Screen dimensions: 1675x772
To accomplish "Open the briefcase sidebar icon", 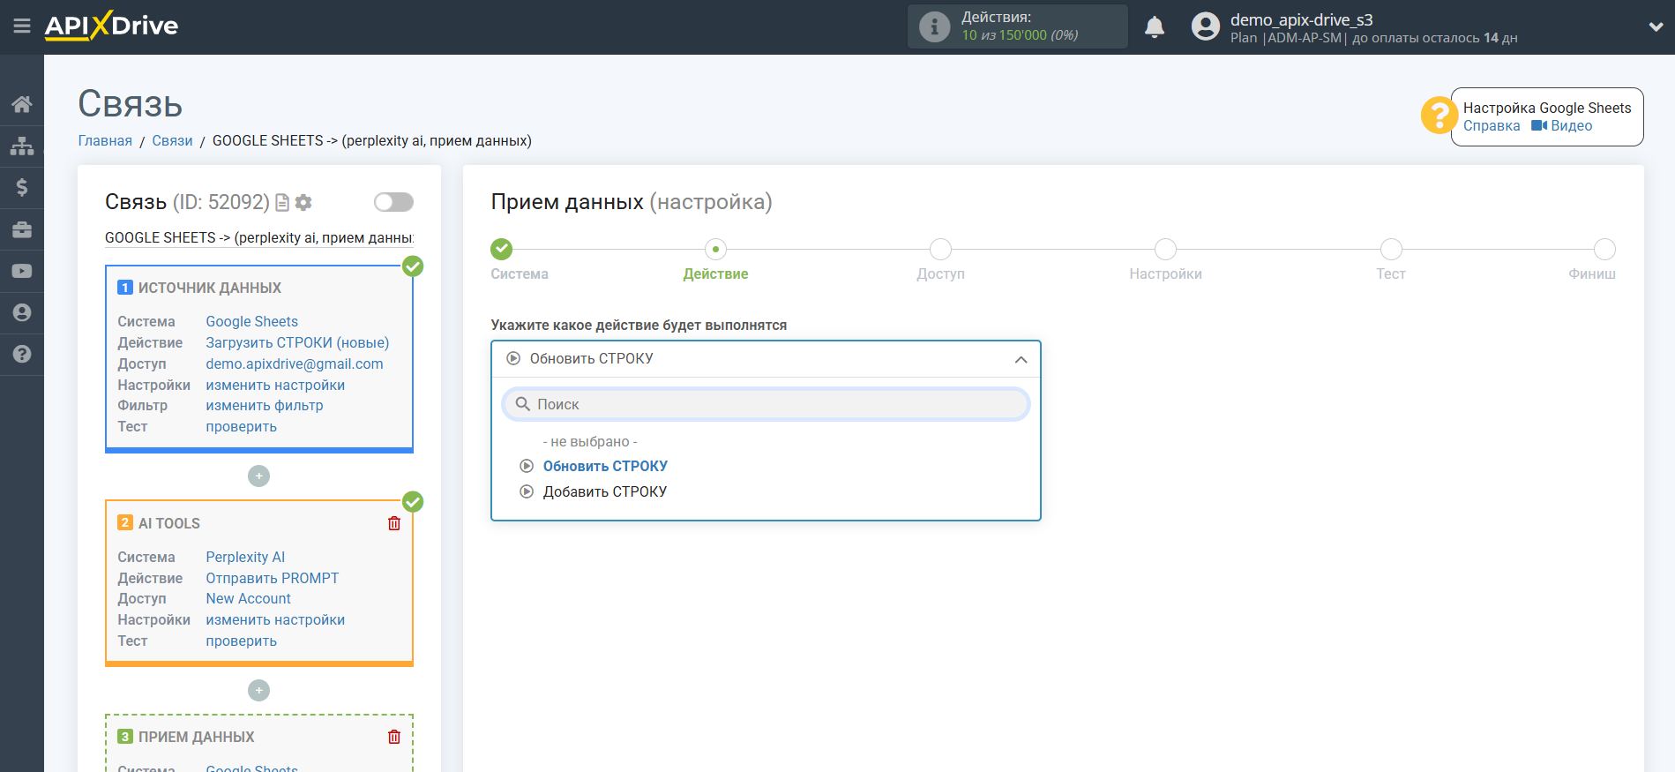I will (22, 229).
